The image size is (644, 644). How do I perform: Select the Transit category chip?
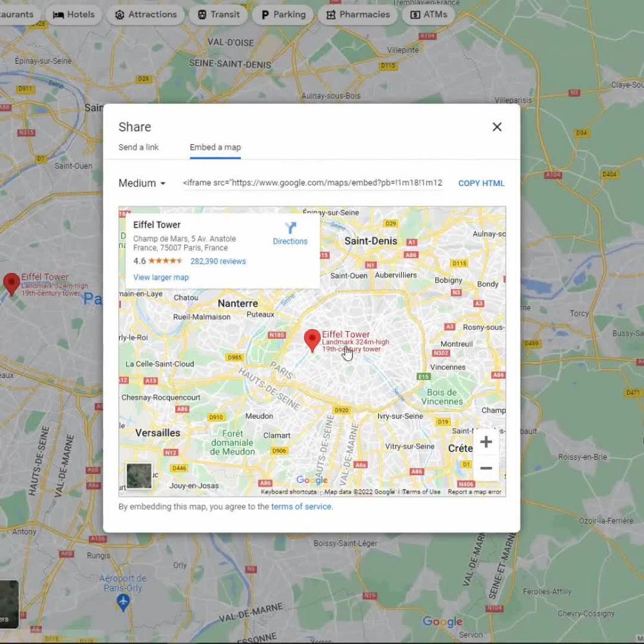pos(218,15)
